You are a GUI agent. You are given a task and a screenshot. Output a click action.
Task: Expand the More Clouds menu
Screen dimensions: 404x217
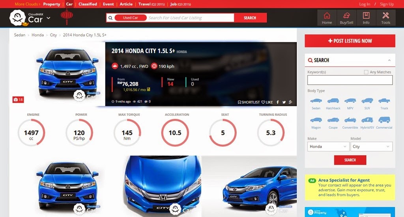tap(27, 4)
